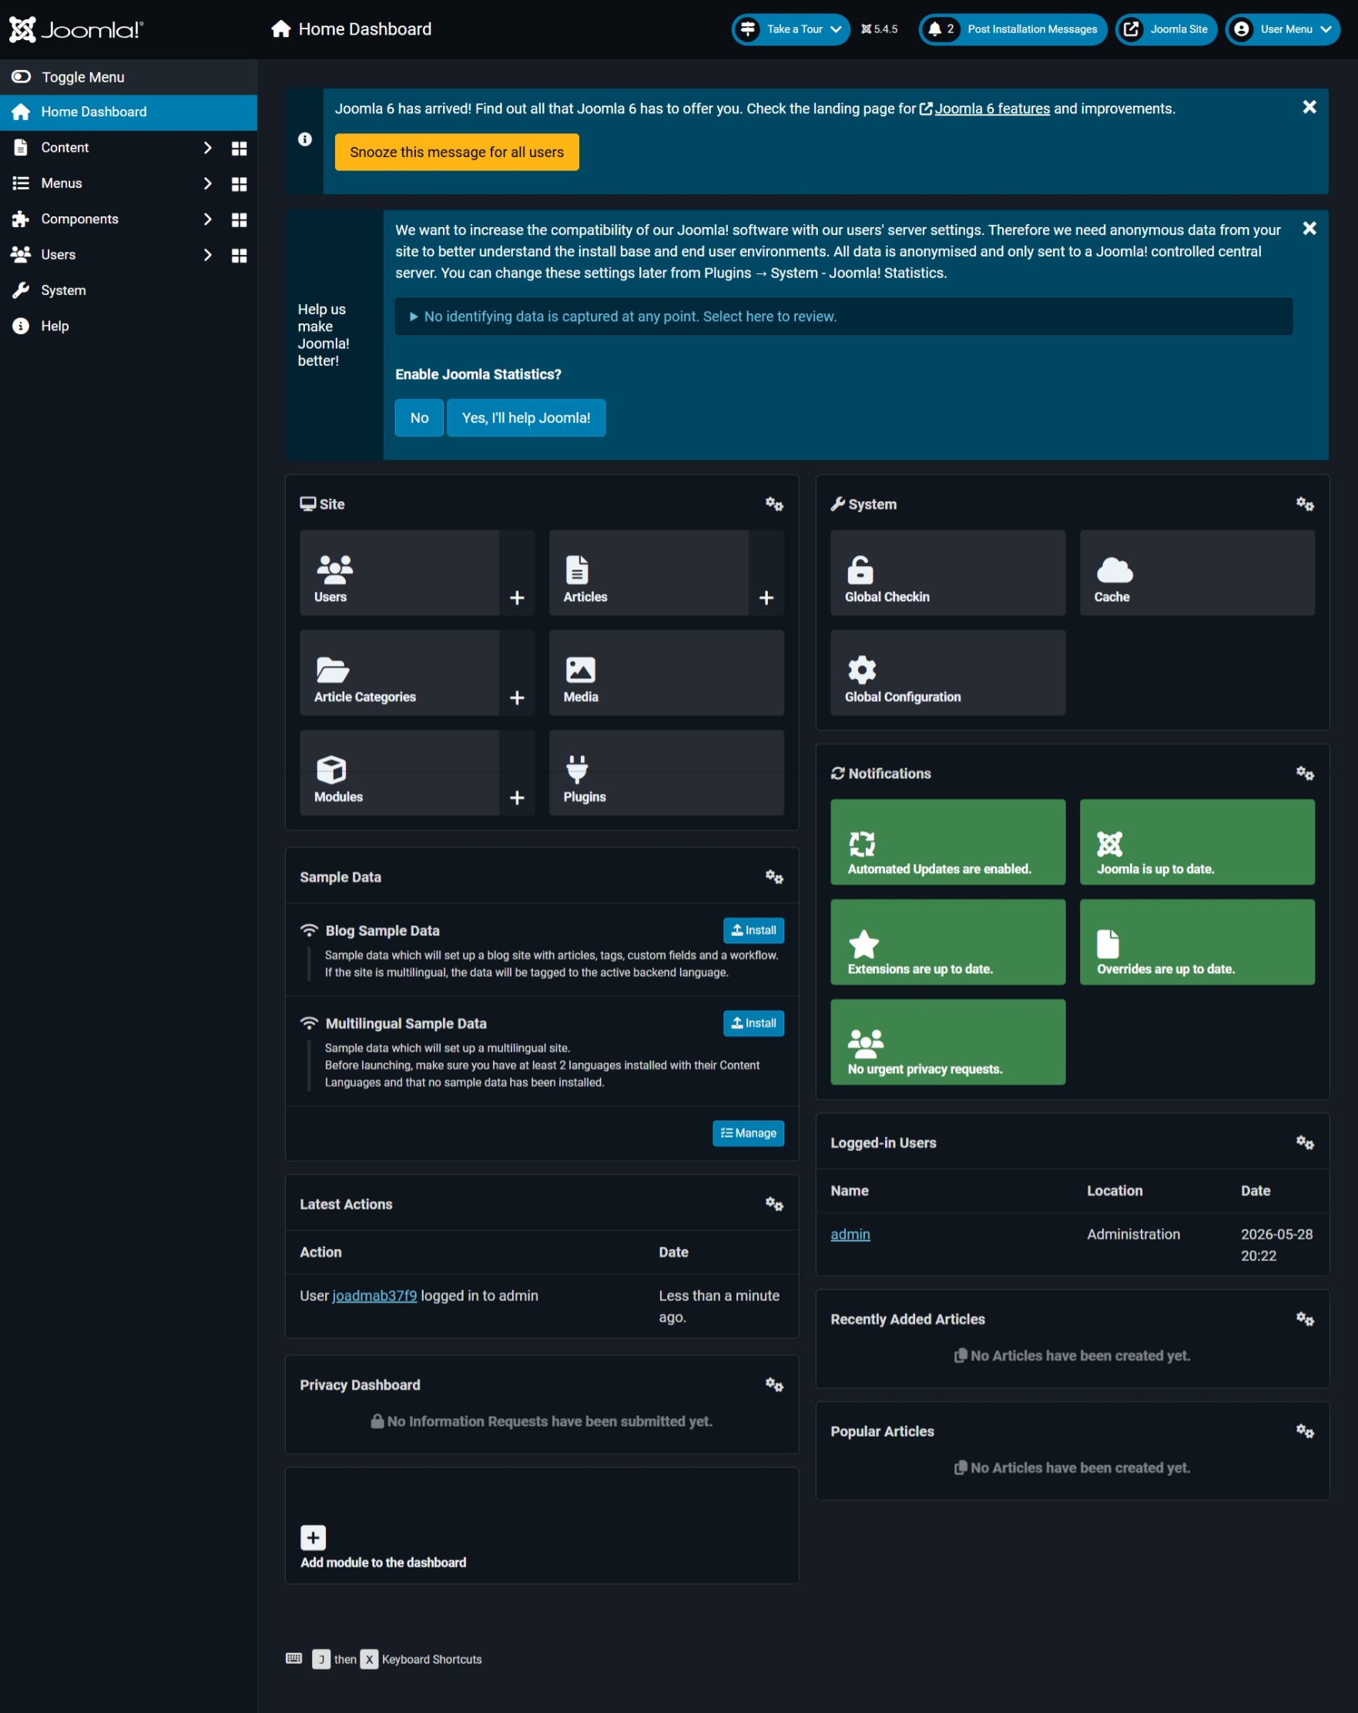Click the Joomla 5.4.5 version label
1358x1713 pixels.
(x=880, y=29)
